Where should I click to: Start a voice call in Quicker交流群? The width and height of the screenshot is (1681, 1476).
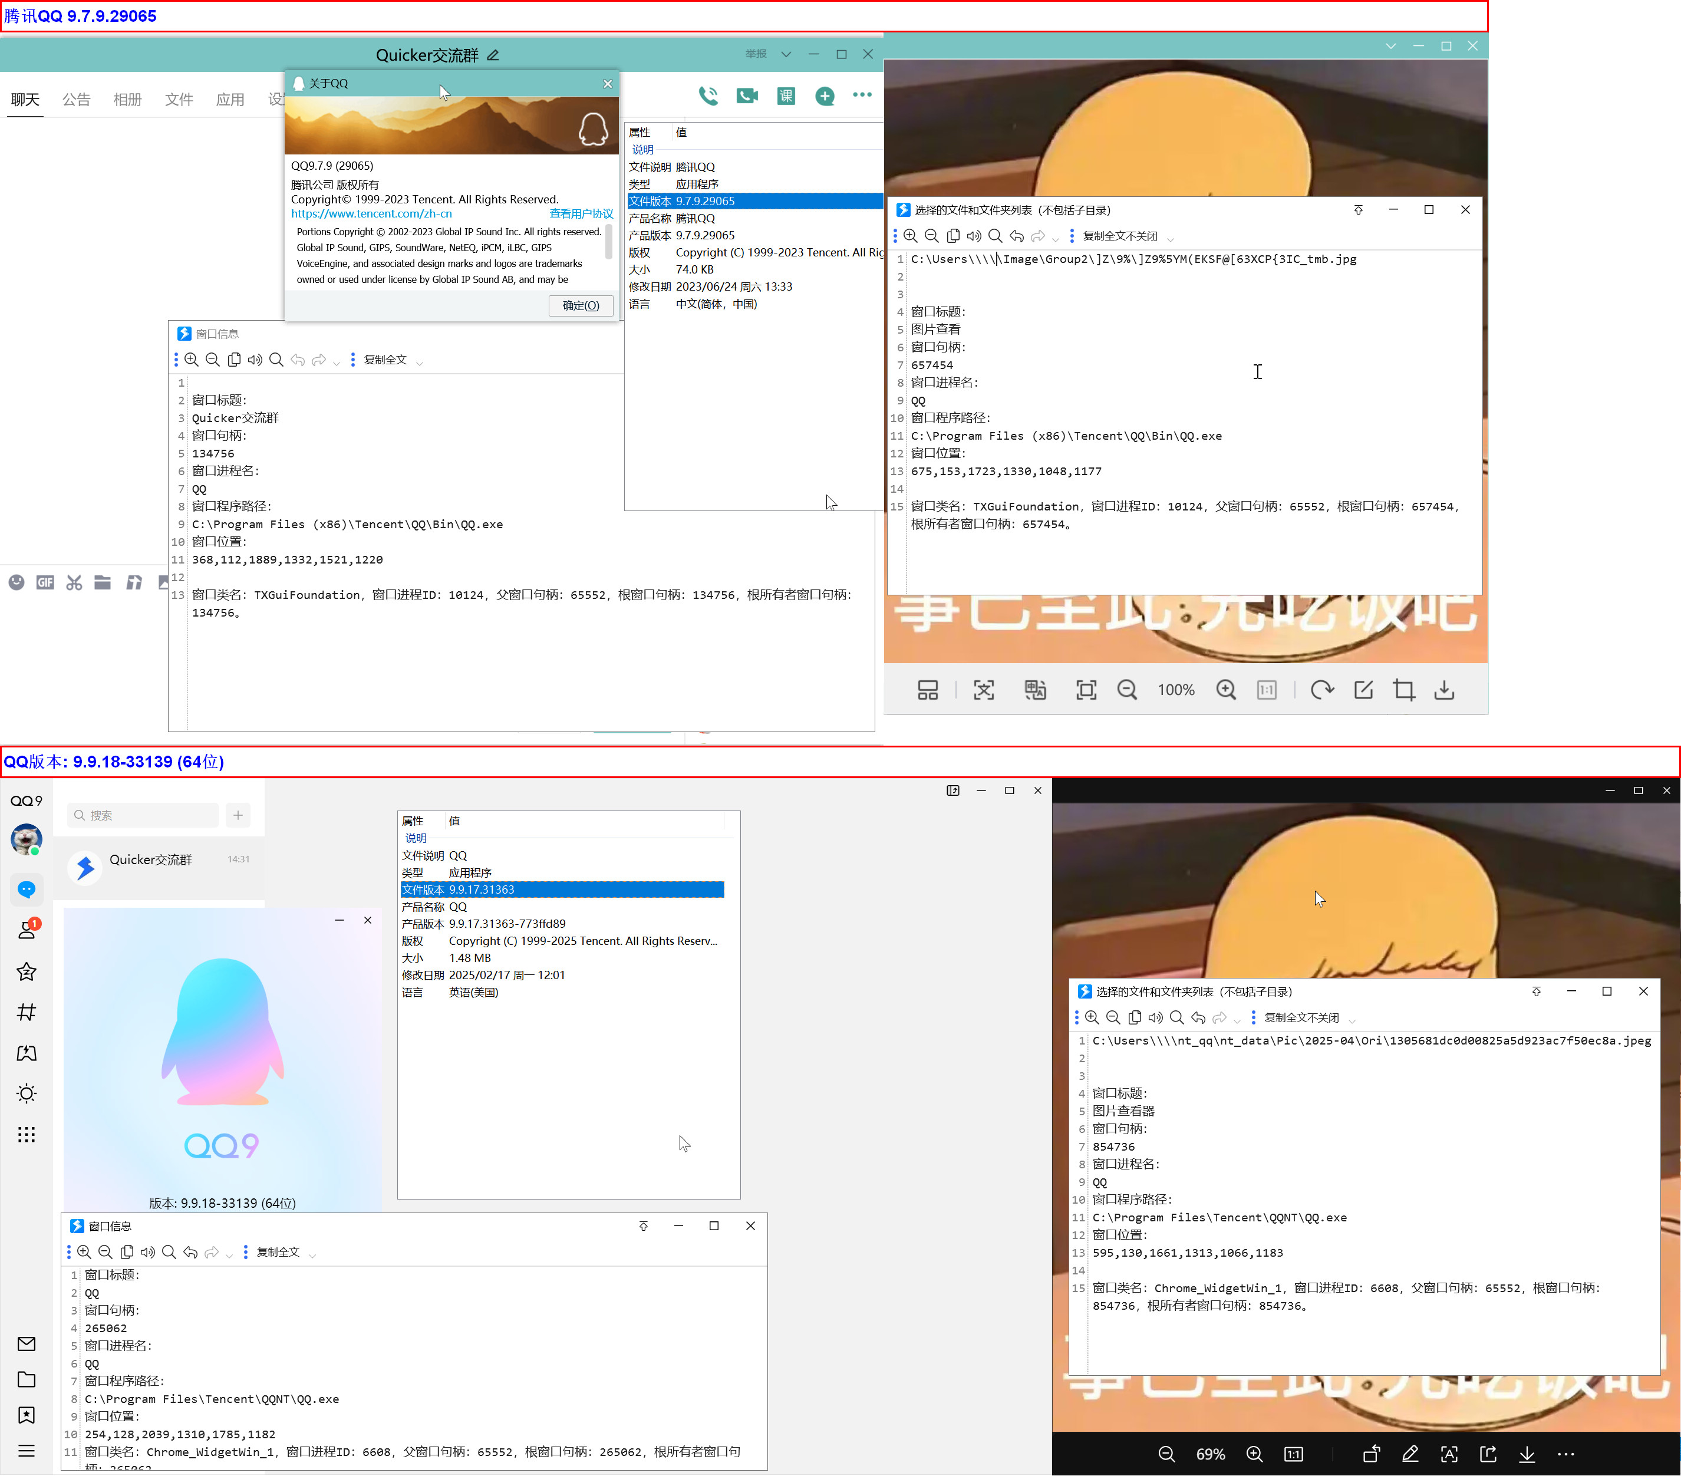708,95
